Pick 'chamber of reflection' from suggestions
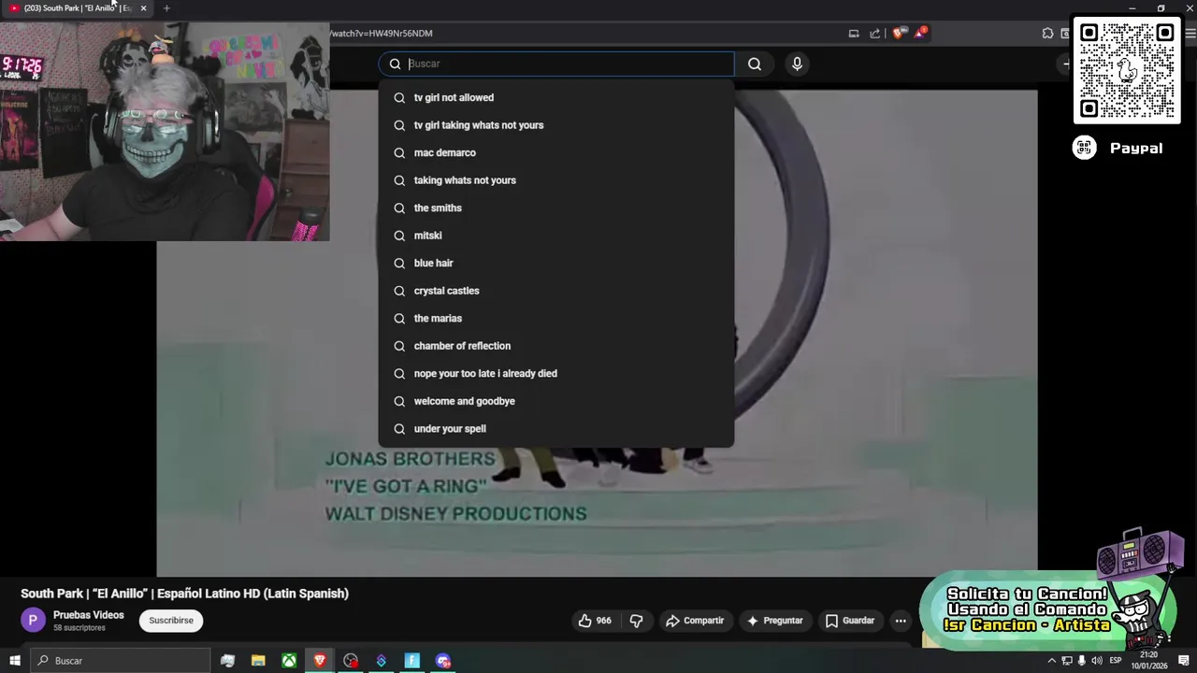This screenshot has width=1197, height=673. coord(556,346)
